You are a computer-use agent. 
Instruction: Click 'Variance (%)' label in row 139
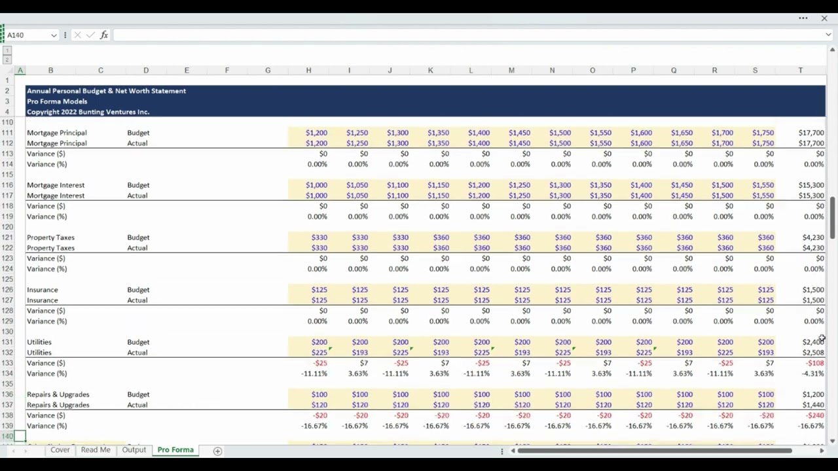point(46,426)
